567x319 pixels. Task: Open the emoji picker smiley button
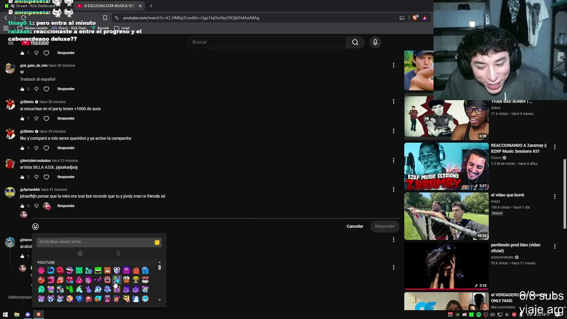pyautogui.click(x=35, y=226)
